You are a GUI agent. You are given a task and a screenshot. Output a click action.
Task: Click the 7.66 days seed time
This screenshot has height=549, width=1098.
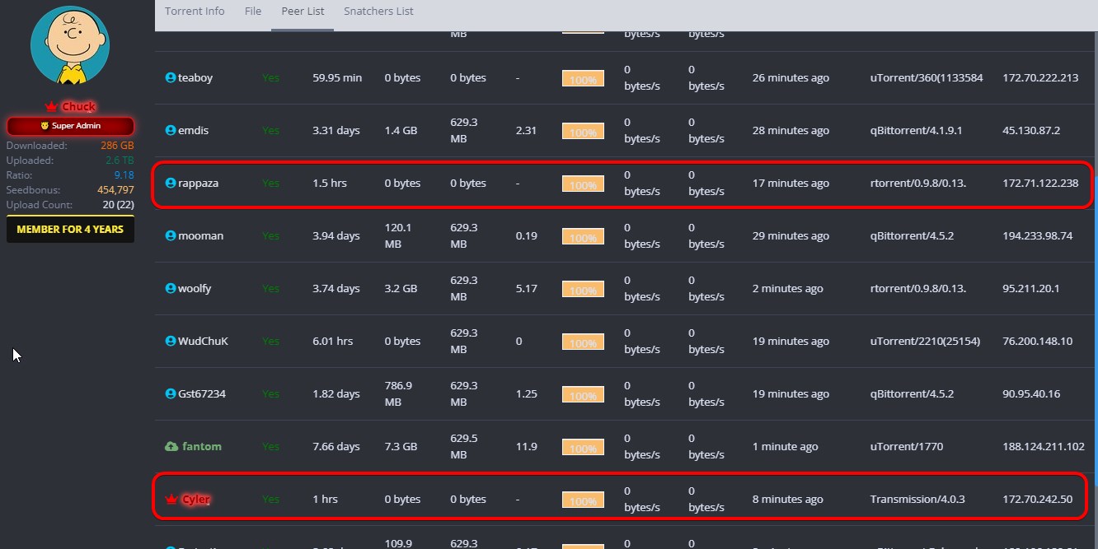336,446
